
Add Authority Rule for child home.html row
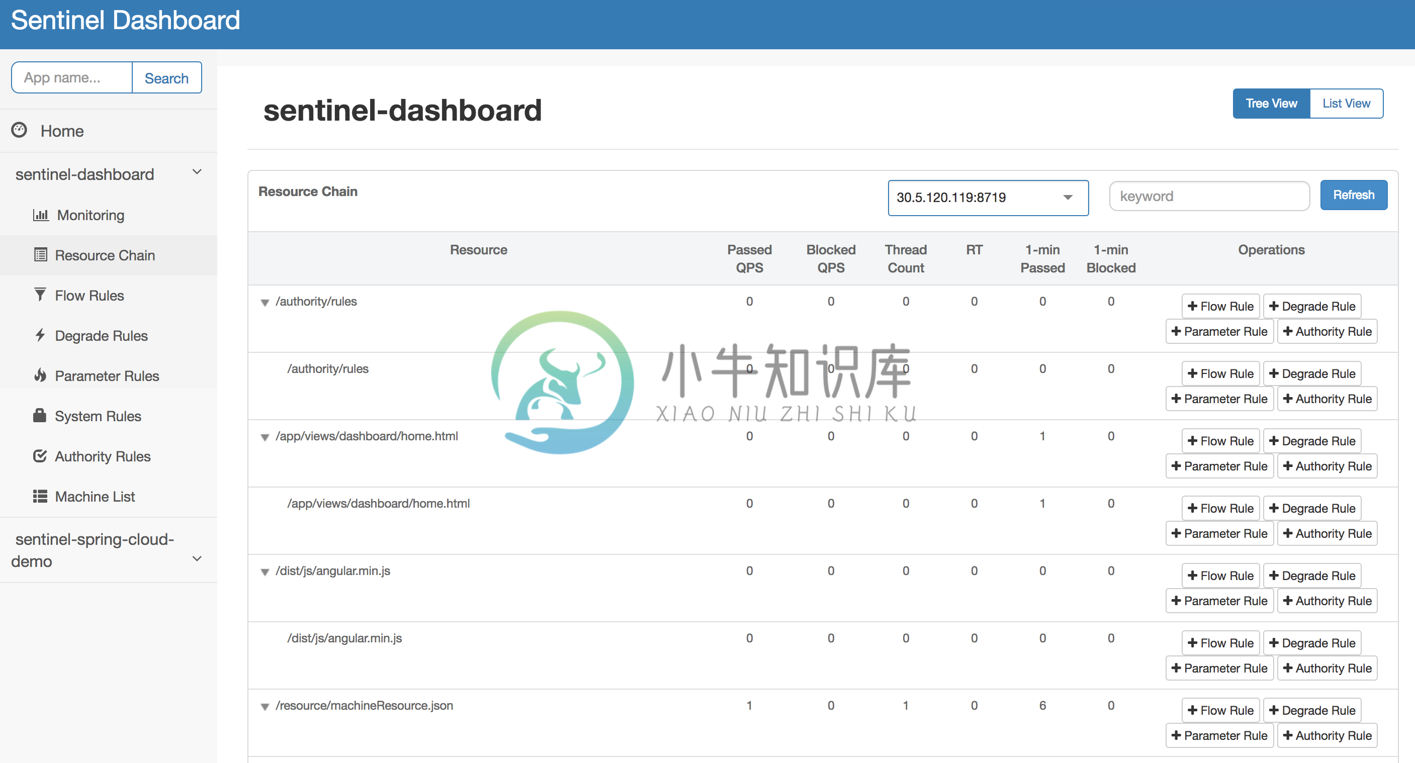coord(1327,534)
